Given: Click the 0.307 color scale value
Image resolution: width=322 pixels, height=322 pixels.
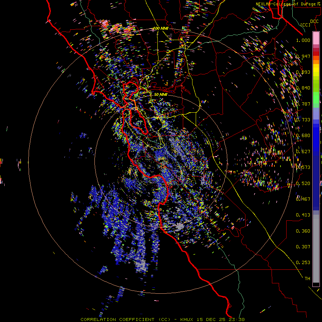Looking at the screenshot, I should (303, 247).
